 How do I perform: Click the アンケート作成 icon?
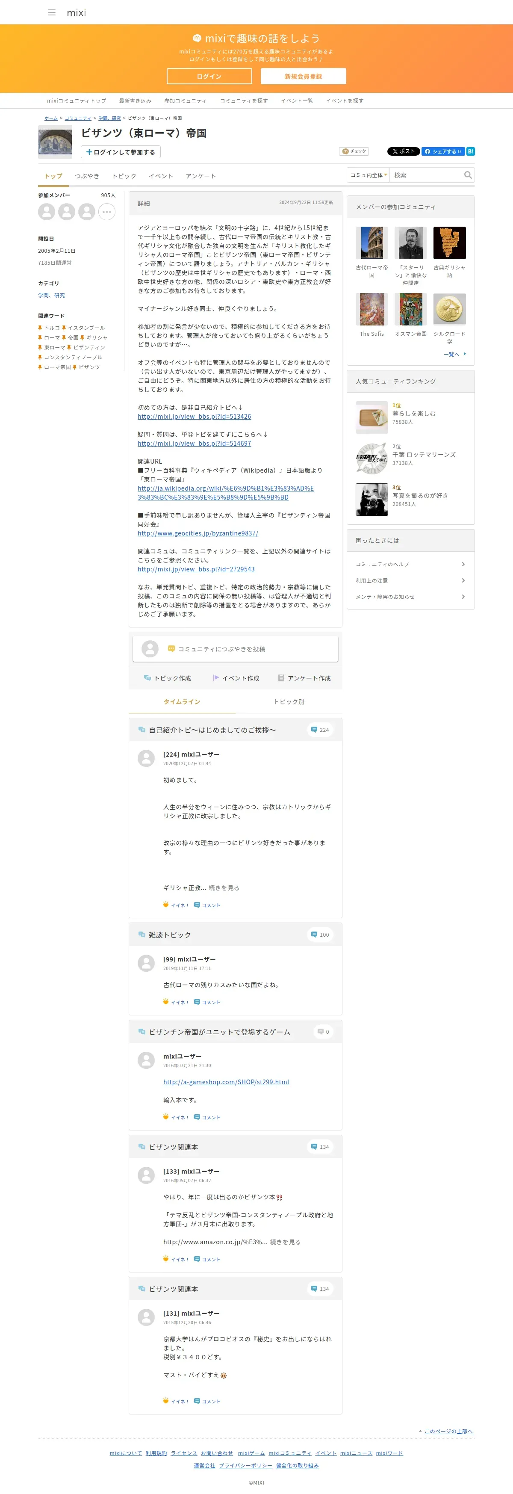pos(280,678)
